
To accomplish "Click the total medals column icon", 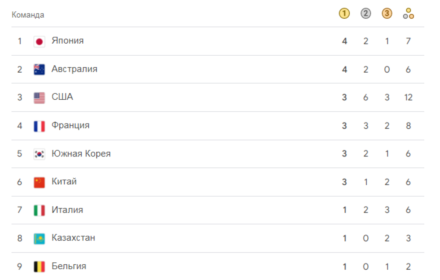I will coord(408,14).
